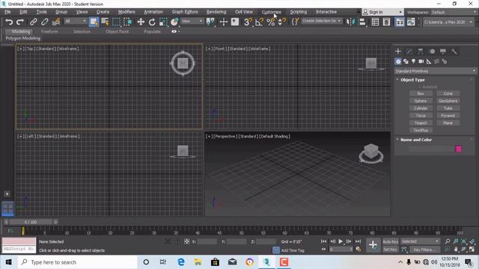This screenshot has width=479, height=269.
Task: Select the Select and Link tool
Action: [33, 22]
